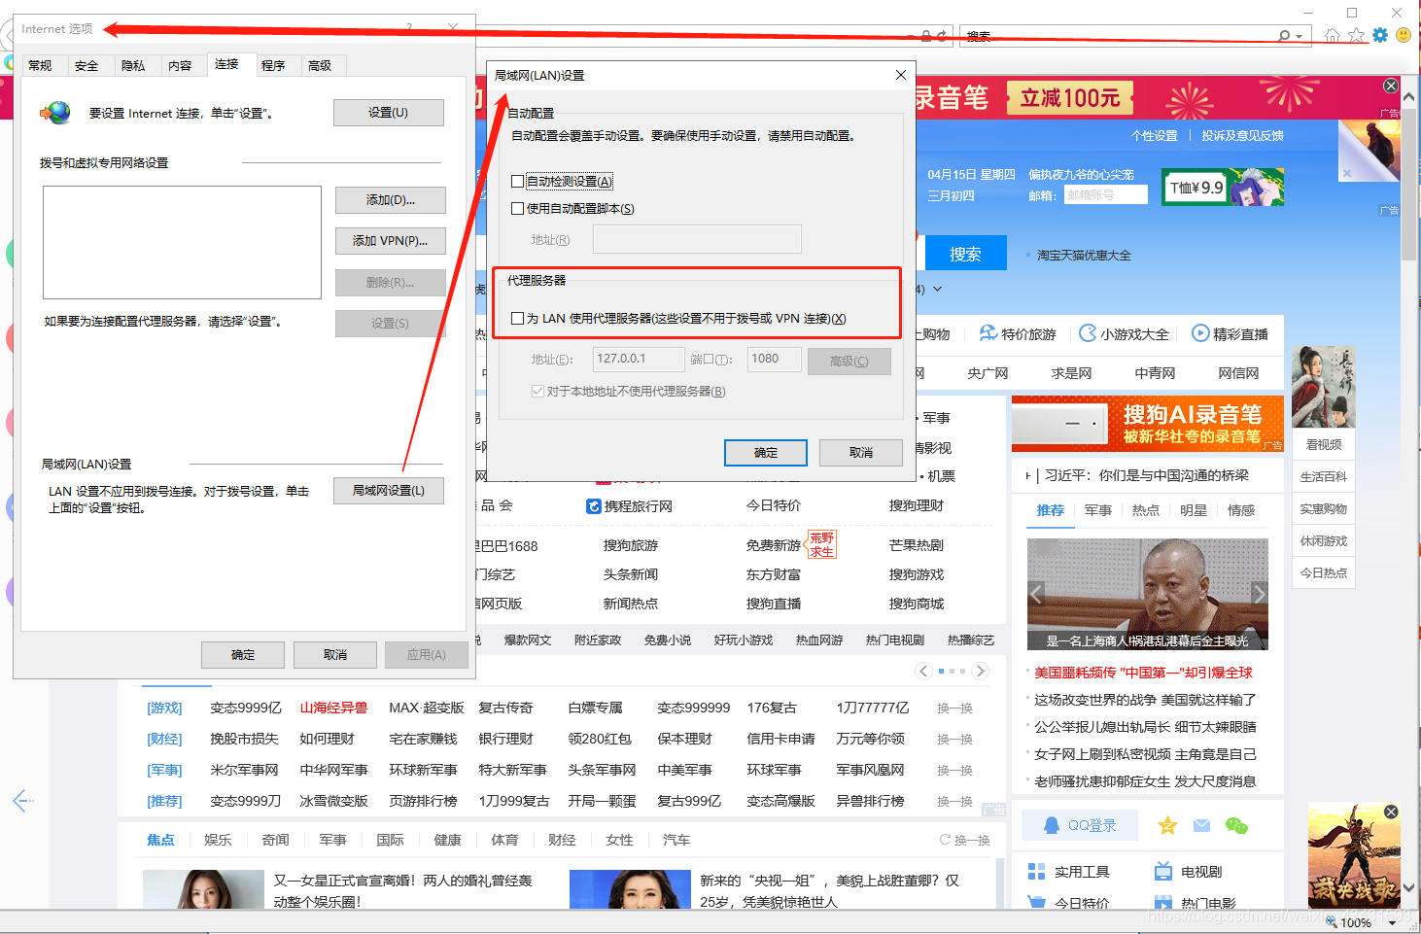Click 添加 VPN(P)... button
1421x934 pixels.
click(x=390, y=241)
